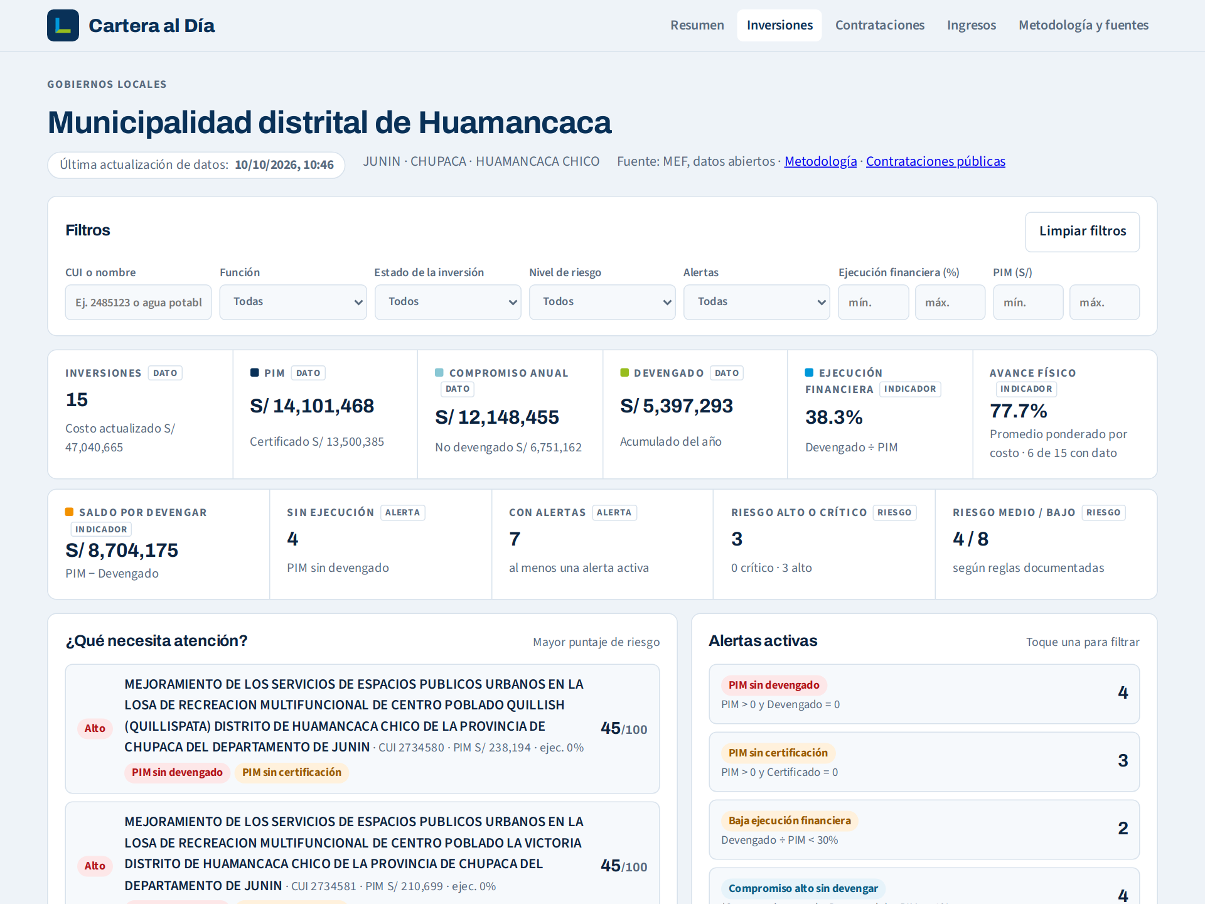This screenshot has height=904, width=1205.
Task: Click the Compromiso Anual teal color square
Action: (439, 372)
